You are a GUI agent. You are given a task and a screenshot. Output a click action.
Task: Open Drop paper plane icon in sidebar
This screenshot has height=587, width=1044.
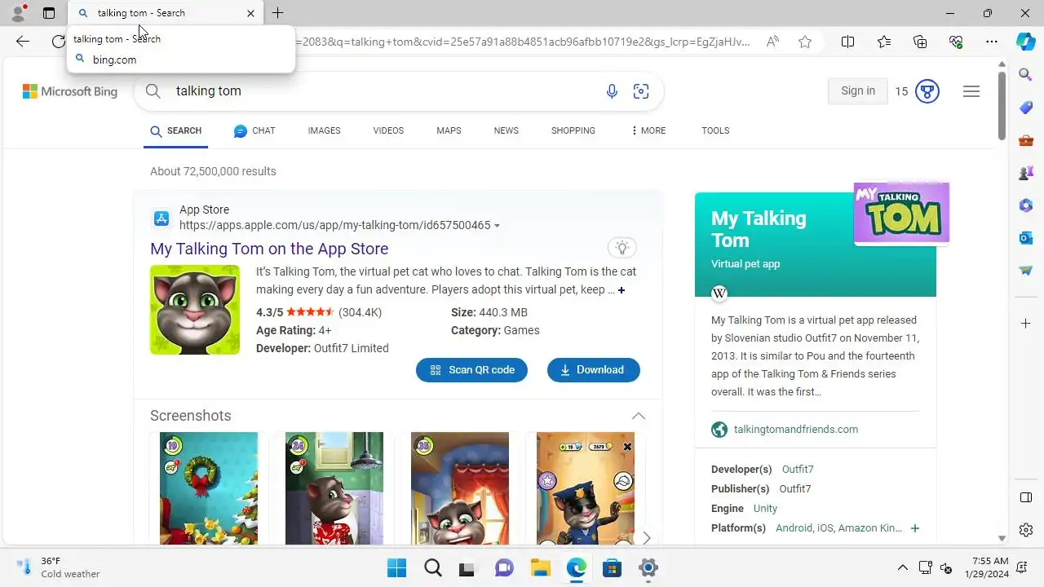(1026, 271)
